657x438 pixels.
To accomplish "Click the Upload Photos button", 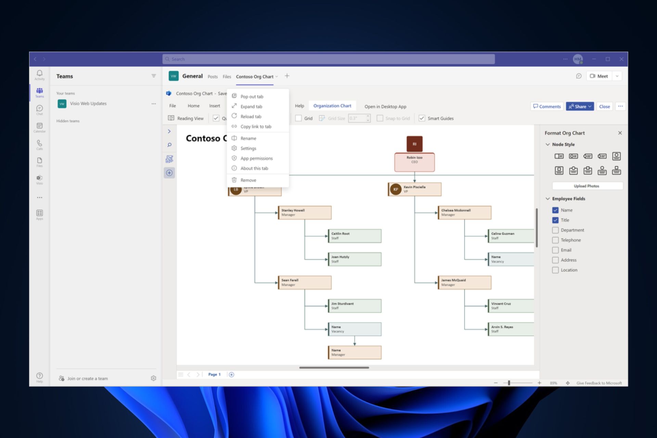I will 587,186.
